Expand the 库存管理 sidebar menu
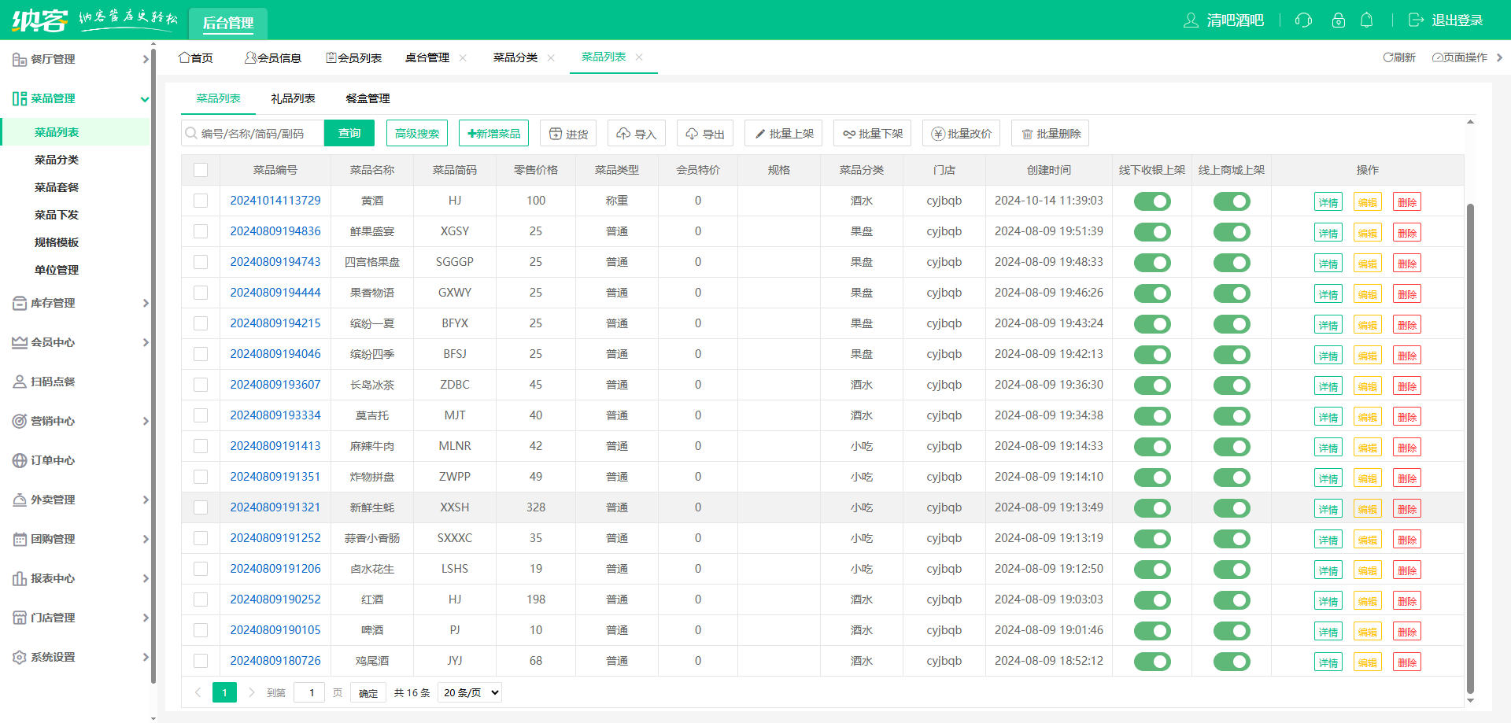 coord(54,303)
